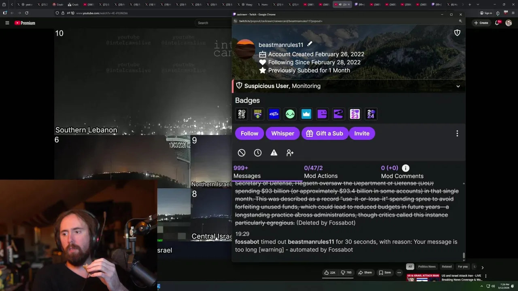Screen dimensions: 518x291
Task: Open options for US and Israel Attack Iran video
Action: point(486,276)
